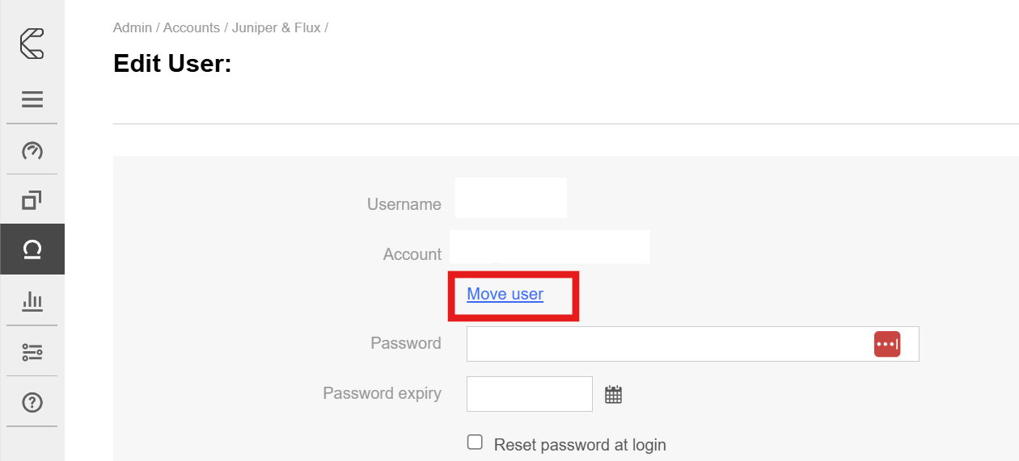Click the overlapping squares sidebar icon

(x=32, y=199)
